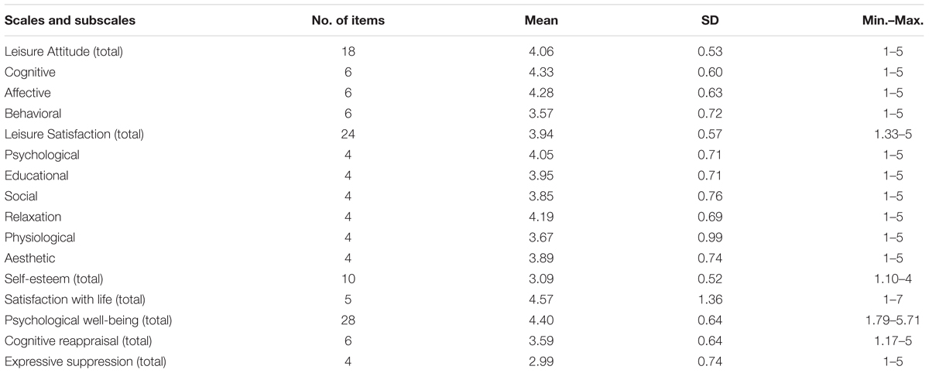Click the 'Satisfaction with life (total)' label
Image resolution: width=929 pixels, height=373 pixels.
tap(75, 299)
